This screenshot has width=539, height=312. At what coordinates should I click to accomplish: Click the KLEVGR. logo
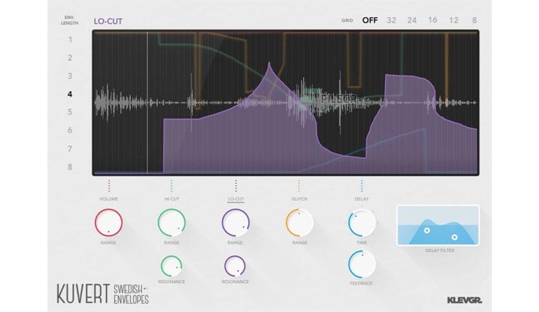[464, 300]
